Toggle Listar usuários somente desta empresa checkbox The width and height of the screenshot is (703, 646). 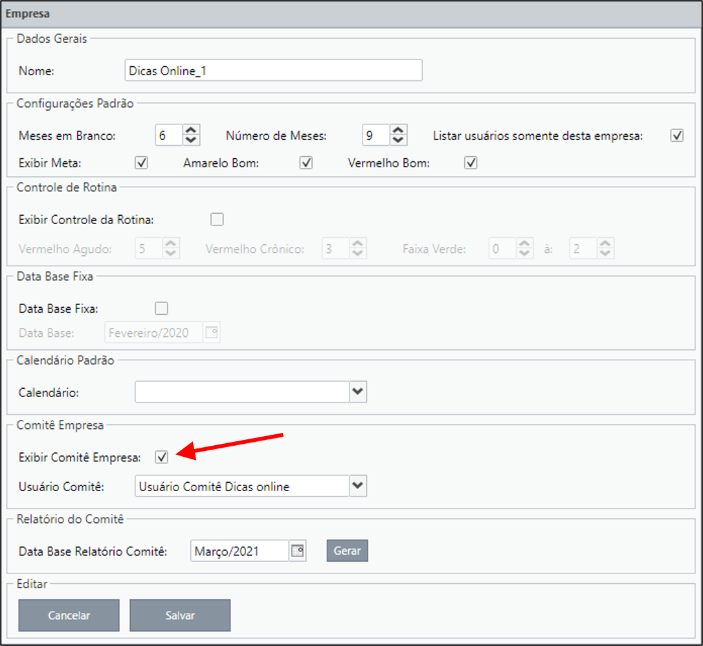click(676, 135)
